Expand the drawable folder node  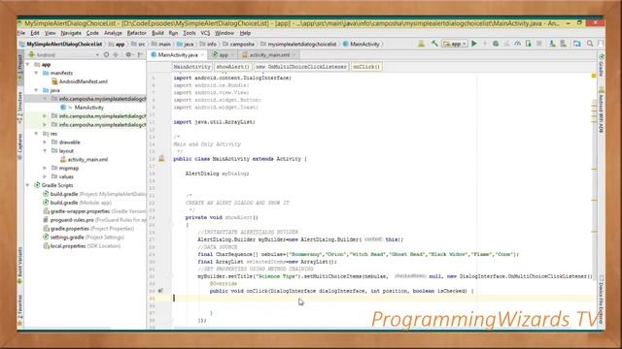coord(45,143)
